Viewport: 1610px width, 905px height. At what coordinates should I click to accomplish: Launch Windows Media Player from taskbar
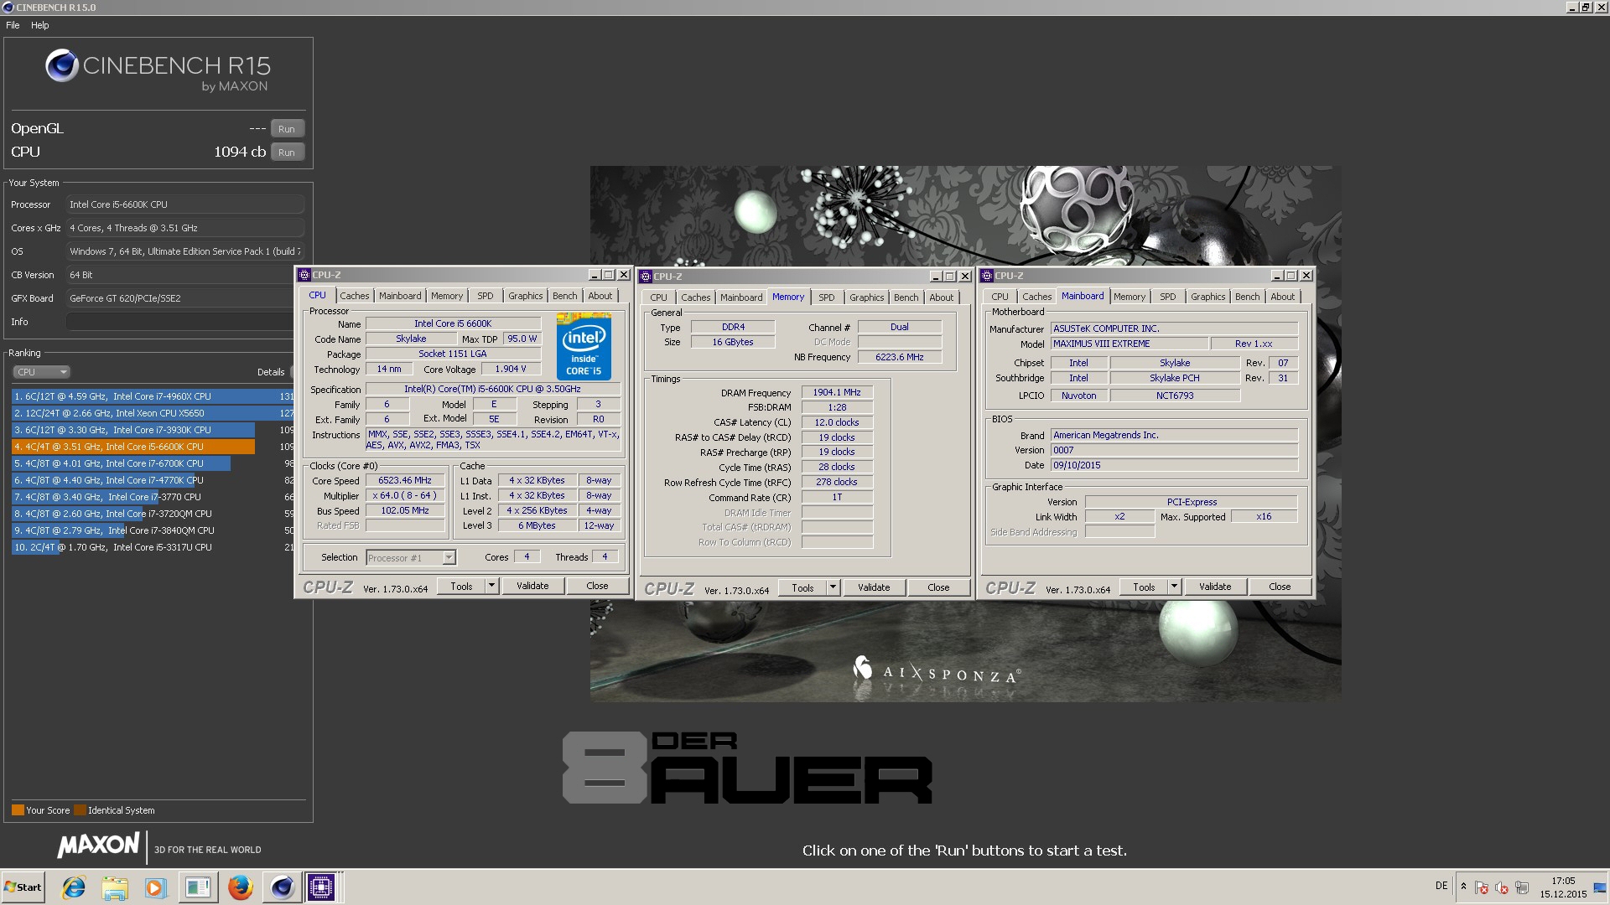(x=155, y=887)
